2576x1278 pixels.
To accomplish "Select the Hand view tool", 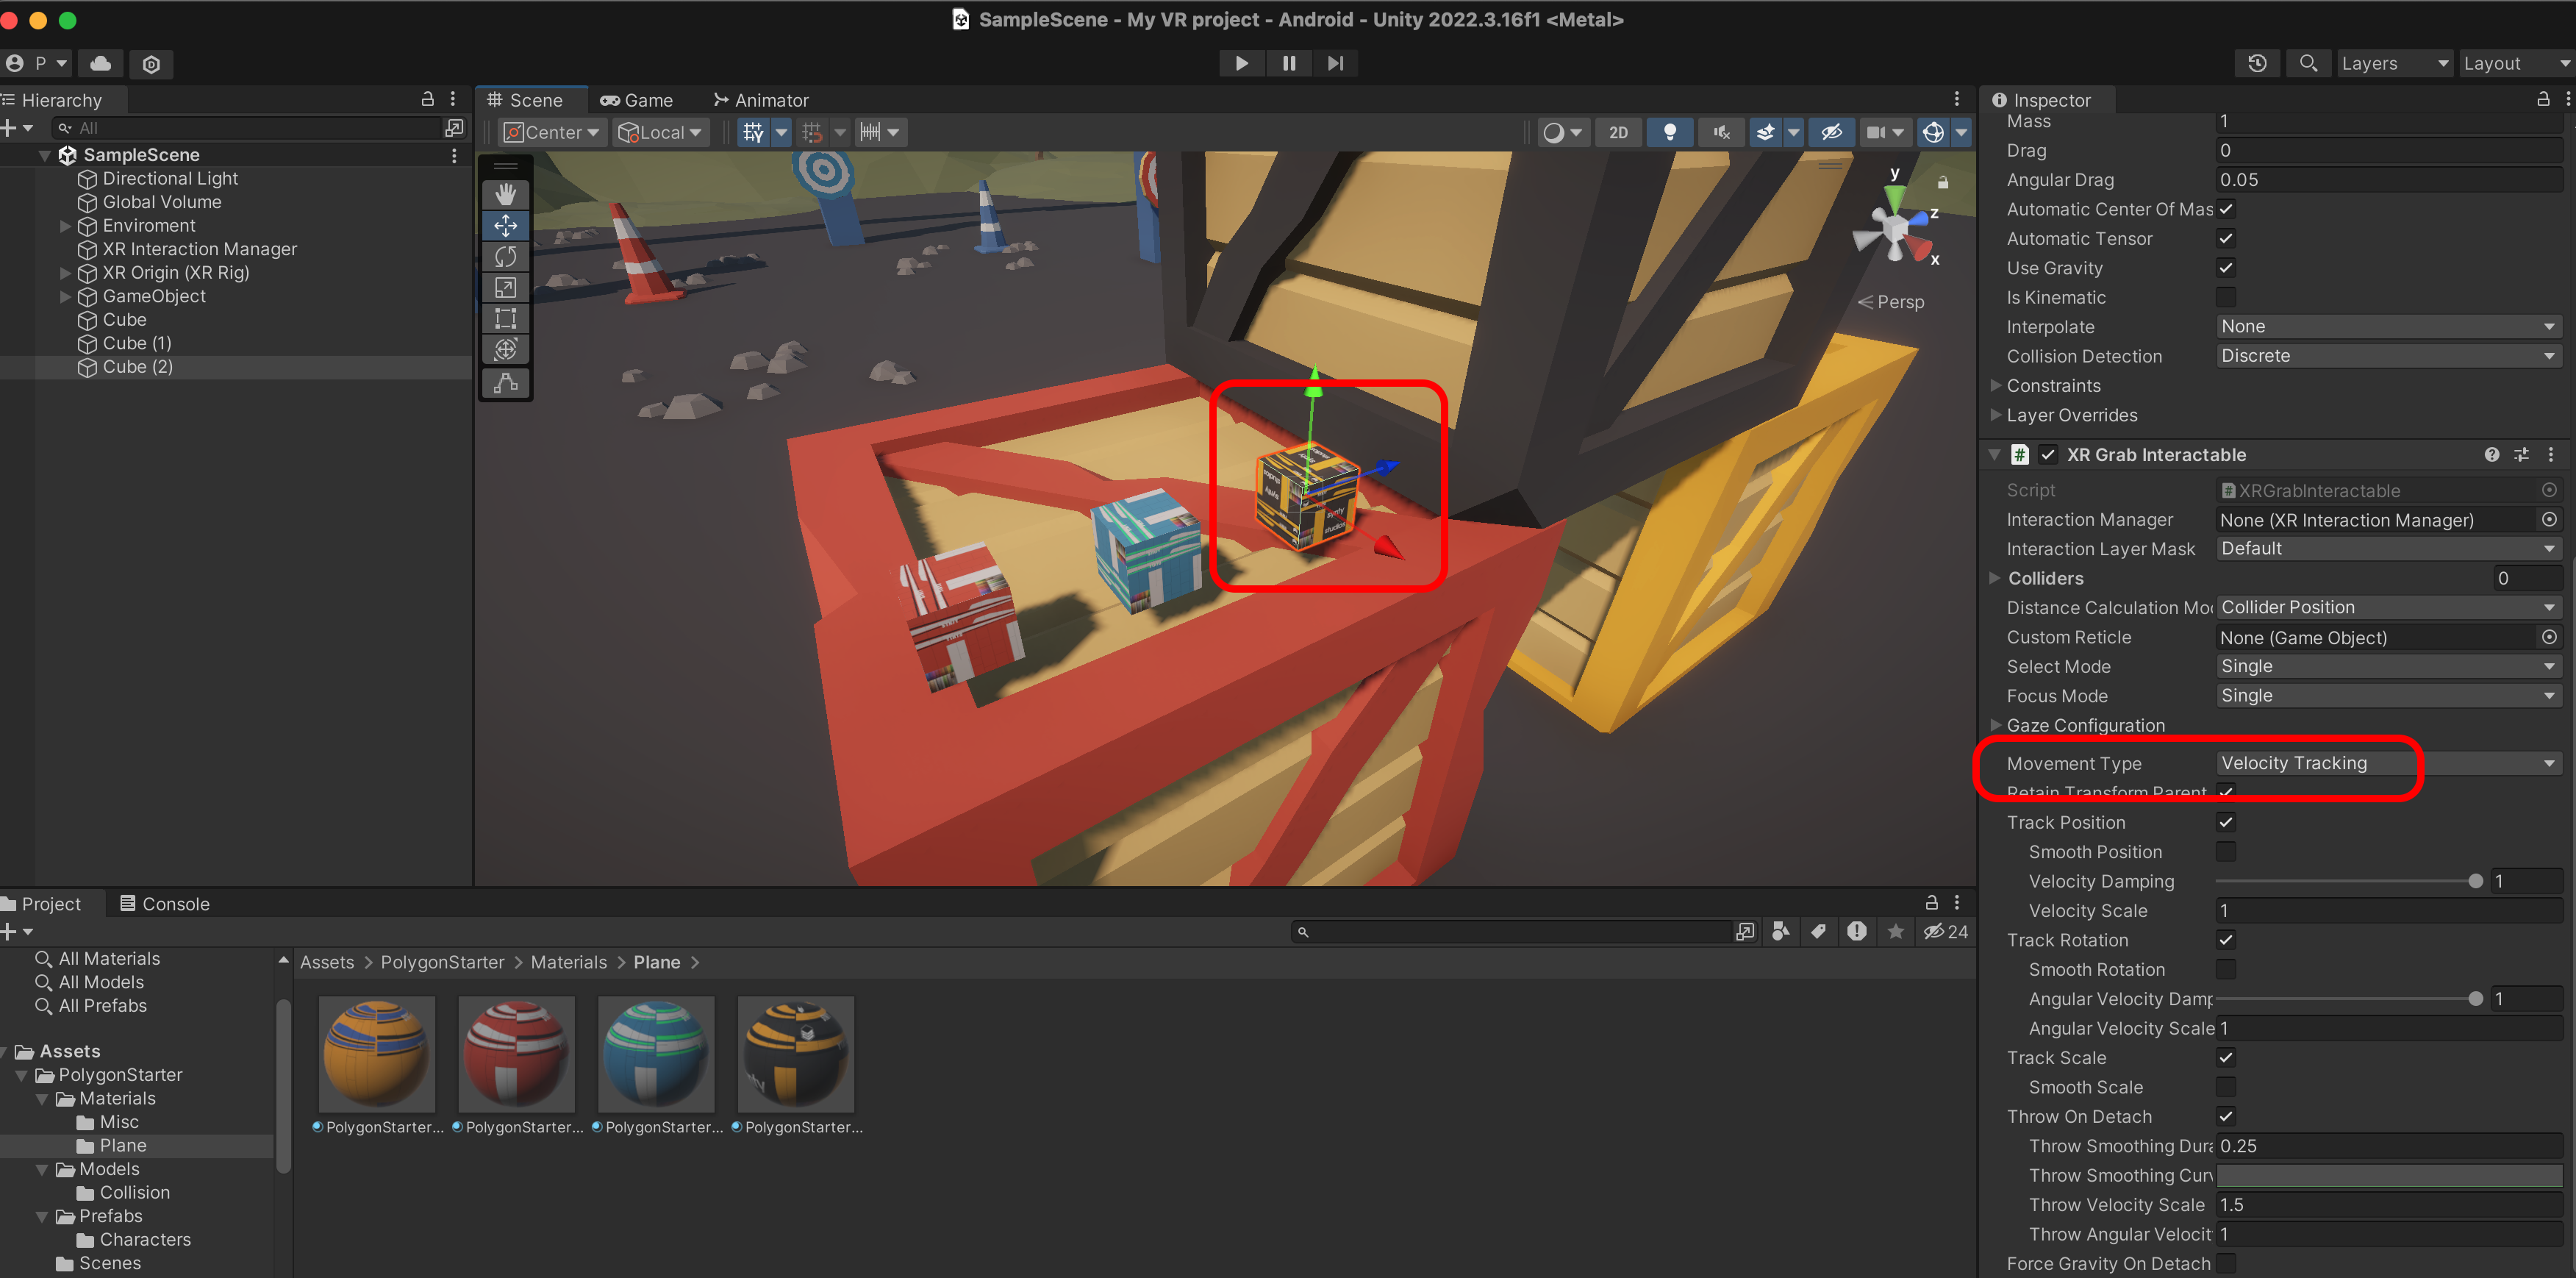I will click(x=505, y=194).
